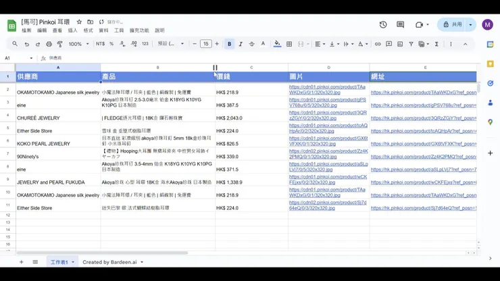This screenshot has width=500, height=281.
Task: Hide the menus with the collapse arrow
Action: click(466, 44)
